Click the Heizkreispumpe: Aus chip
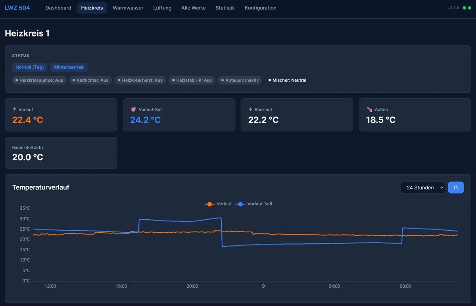476x306 pixels. [x=39, y=80]
